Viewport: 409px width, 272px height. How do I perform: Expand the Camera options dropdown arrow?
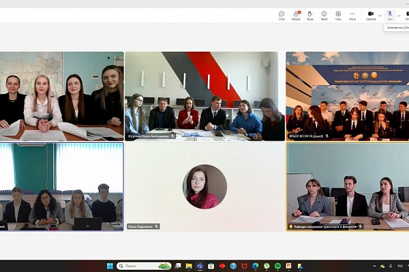(x=380, y=16)
